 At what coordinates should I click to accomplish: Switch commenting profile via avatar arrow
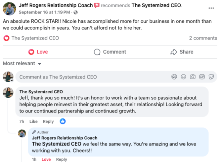[x=12, y=80]
